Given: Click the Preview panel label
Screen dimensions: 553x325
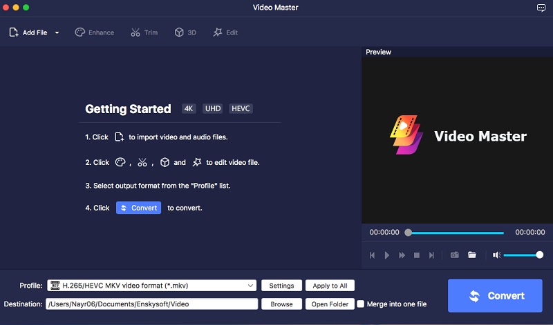Looking at the screenshot, I should click(378, 52).
